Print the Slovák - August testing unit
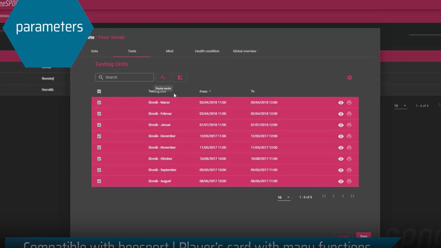441x248 pixels. [349, 181]
